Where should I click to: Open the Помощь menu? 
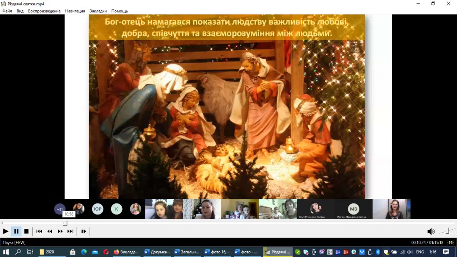click(x=120, y=11)
